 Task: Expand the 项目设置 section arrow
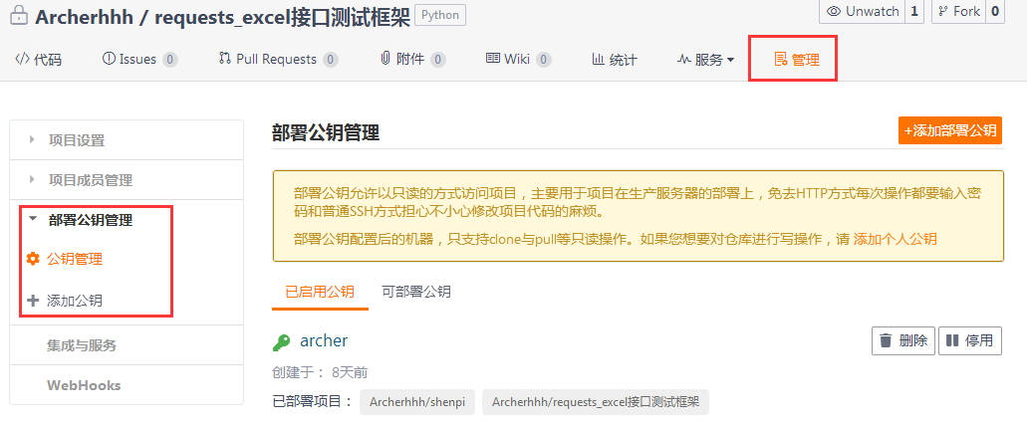(32, 139)
